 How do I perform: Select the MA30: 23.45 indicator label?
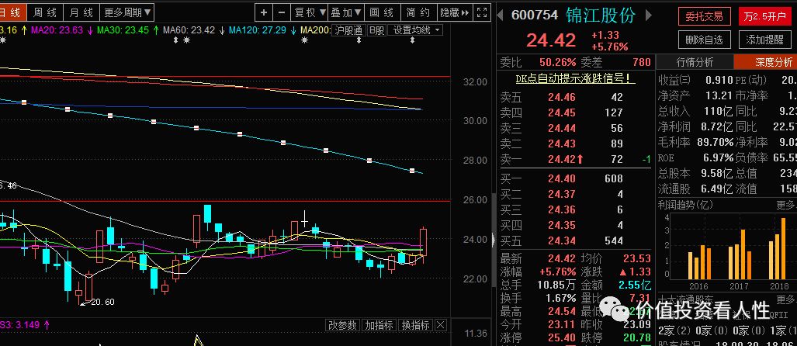pyautogui.click(x=123, y=30)
